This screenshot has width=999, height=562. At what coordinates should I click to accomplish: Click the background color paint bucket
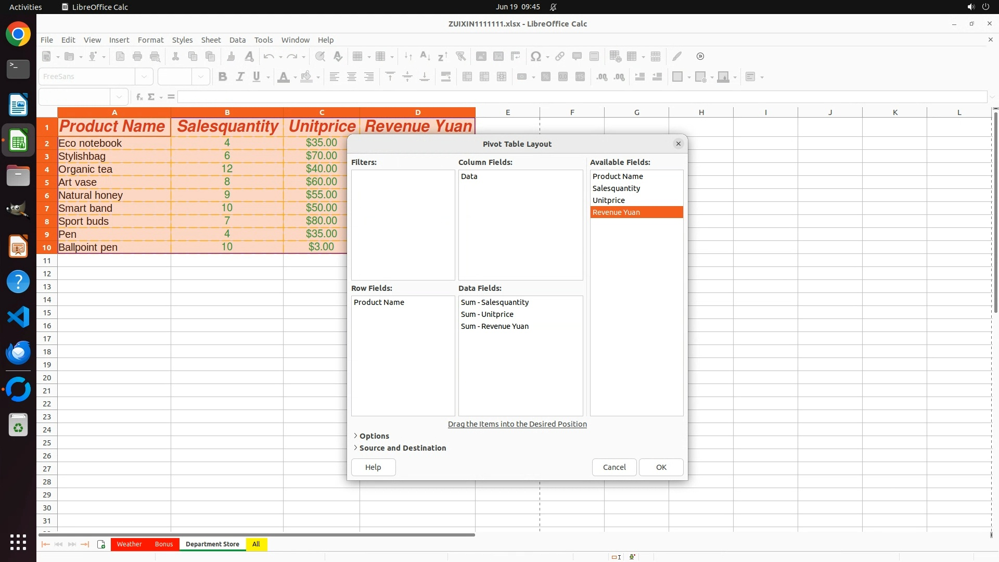coord(306,77)
